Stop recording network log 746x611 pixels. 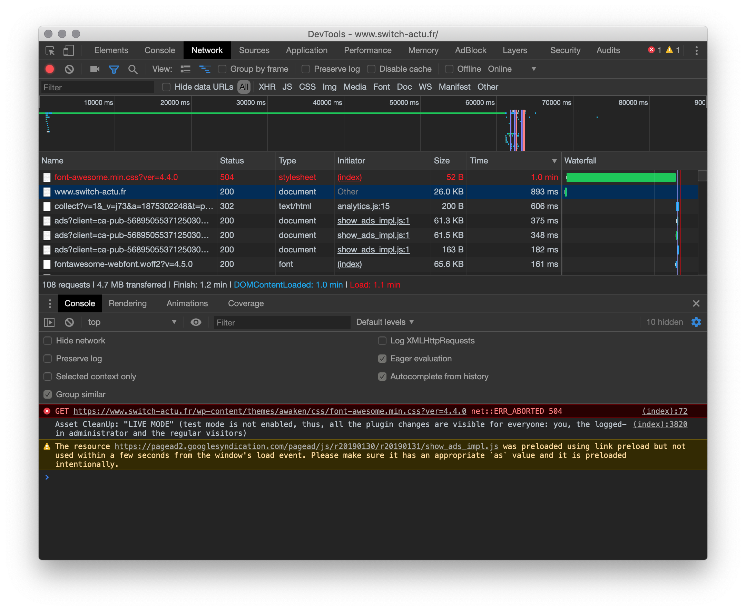50,69
